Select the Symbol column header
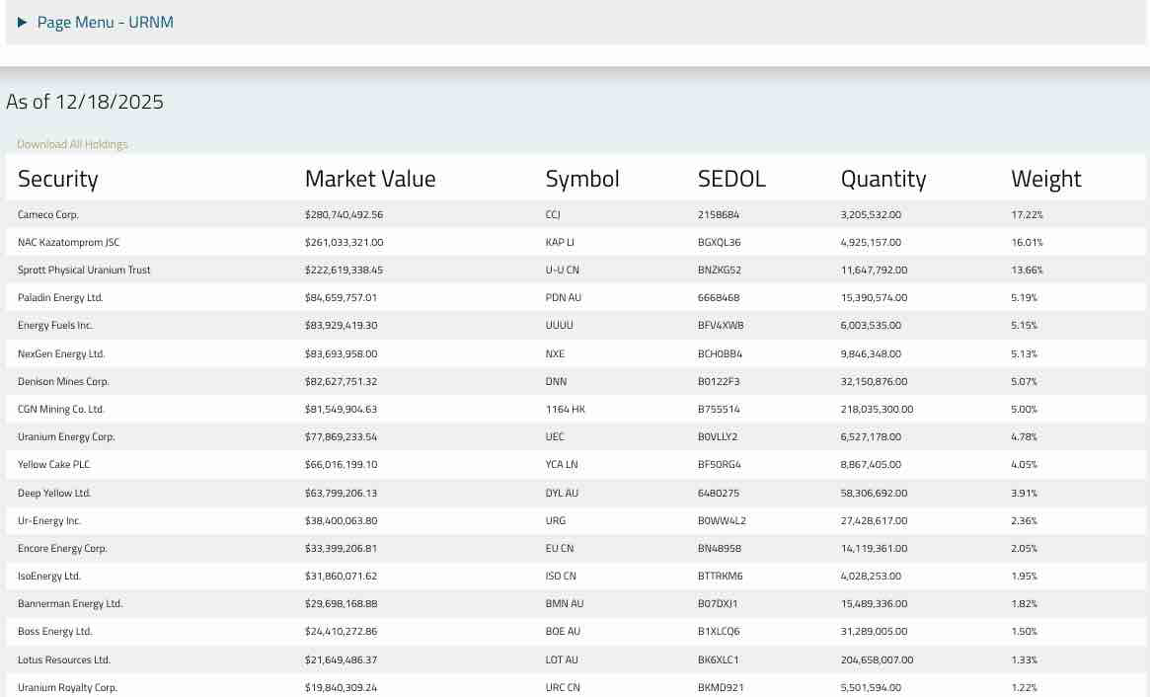Viewport: 1150px width, 697px height. tap(582, 179)
